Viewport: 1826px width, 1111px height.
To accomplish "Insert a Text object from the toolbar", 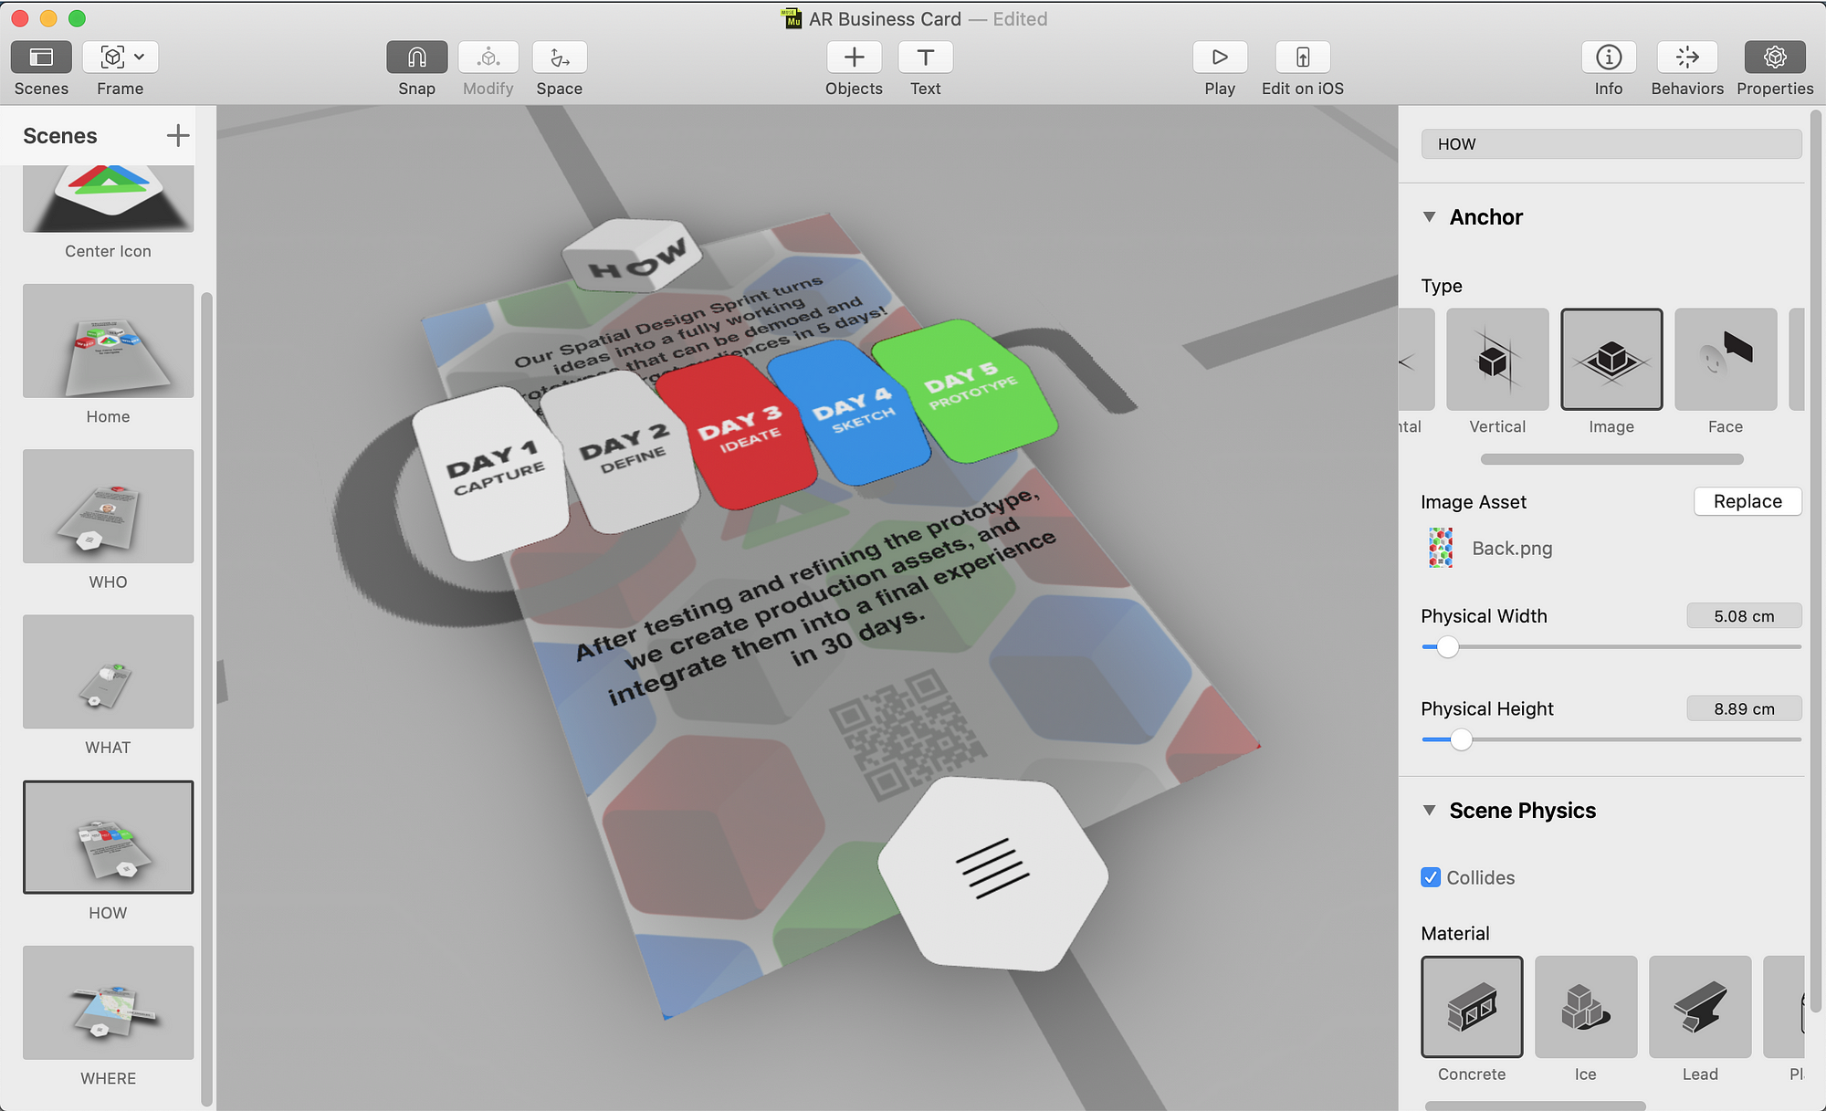I will 925,58.
